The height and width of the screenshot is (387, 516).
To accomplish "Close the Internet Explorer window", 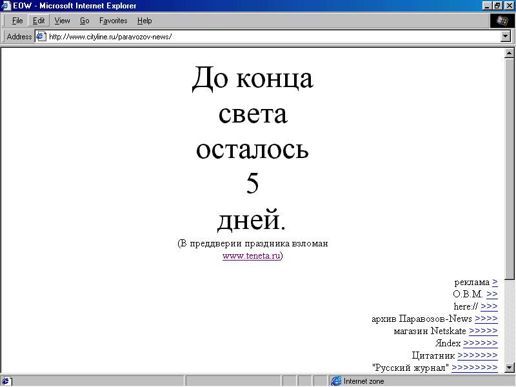I will (x=509, y=6).
